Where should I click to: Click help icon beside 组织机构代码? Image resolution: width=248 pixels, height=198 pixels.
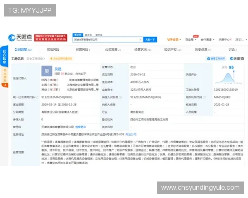click(x=204, y=97)
